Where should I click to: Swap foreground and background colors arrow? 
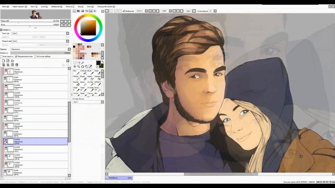pos(103,62)
